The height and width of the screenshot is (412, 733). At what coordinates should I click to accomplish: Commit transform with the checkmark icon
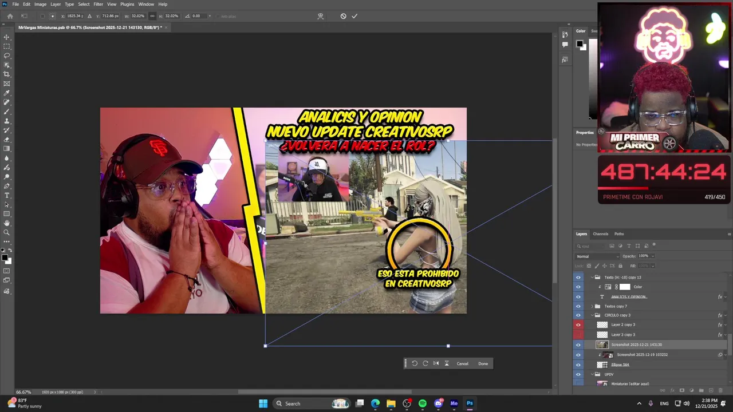coord(354,16)
